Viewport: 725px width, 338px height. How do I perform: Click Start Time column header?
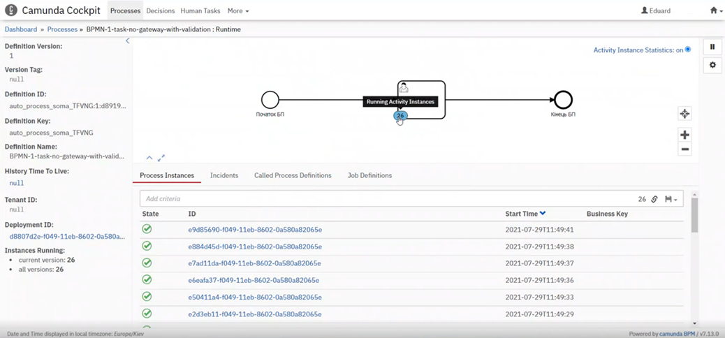click(x=522, y=214)
